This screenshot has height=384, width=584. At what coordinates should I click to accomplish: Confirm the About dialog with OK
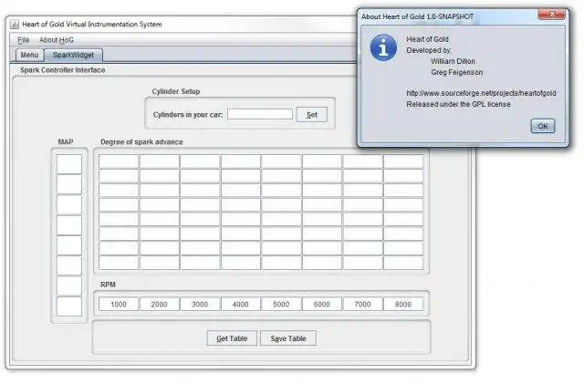coord(543,126)
